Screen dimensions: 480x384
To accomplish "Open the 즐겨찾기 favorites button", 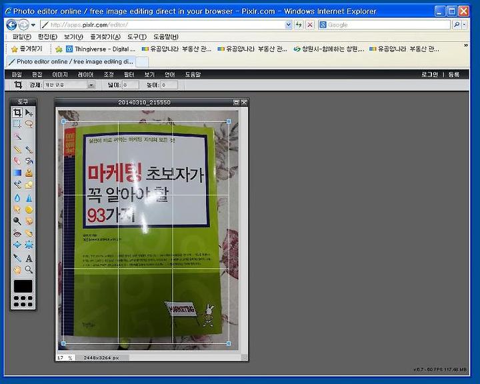I will click(27, 49).
